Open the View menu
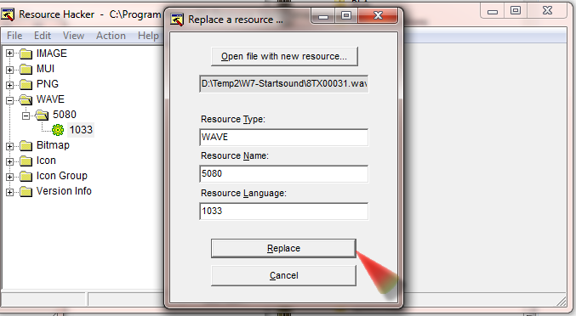This screenshot has width=576, height=316. 73,36
